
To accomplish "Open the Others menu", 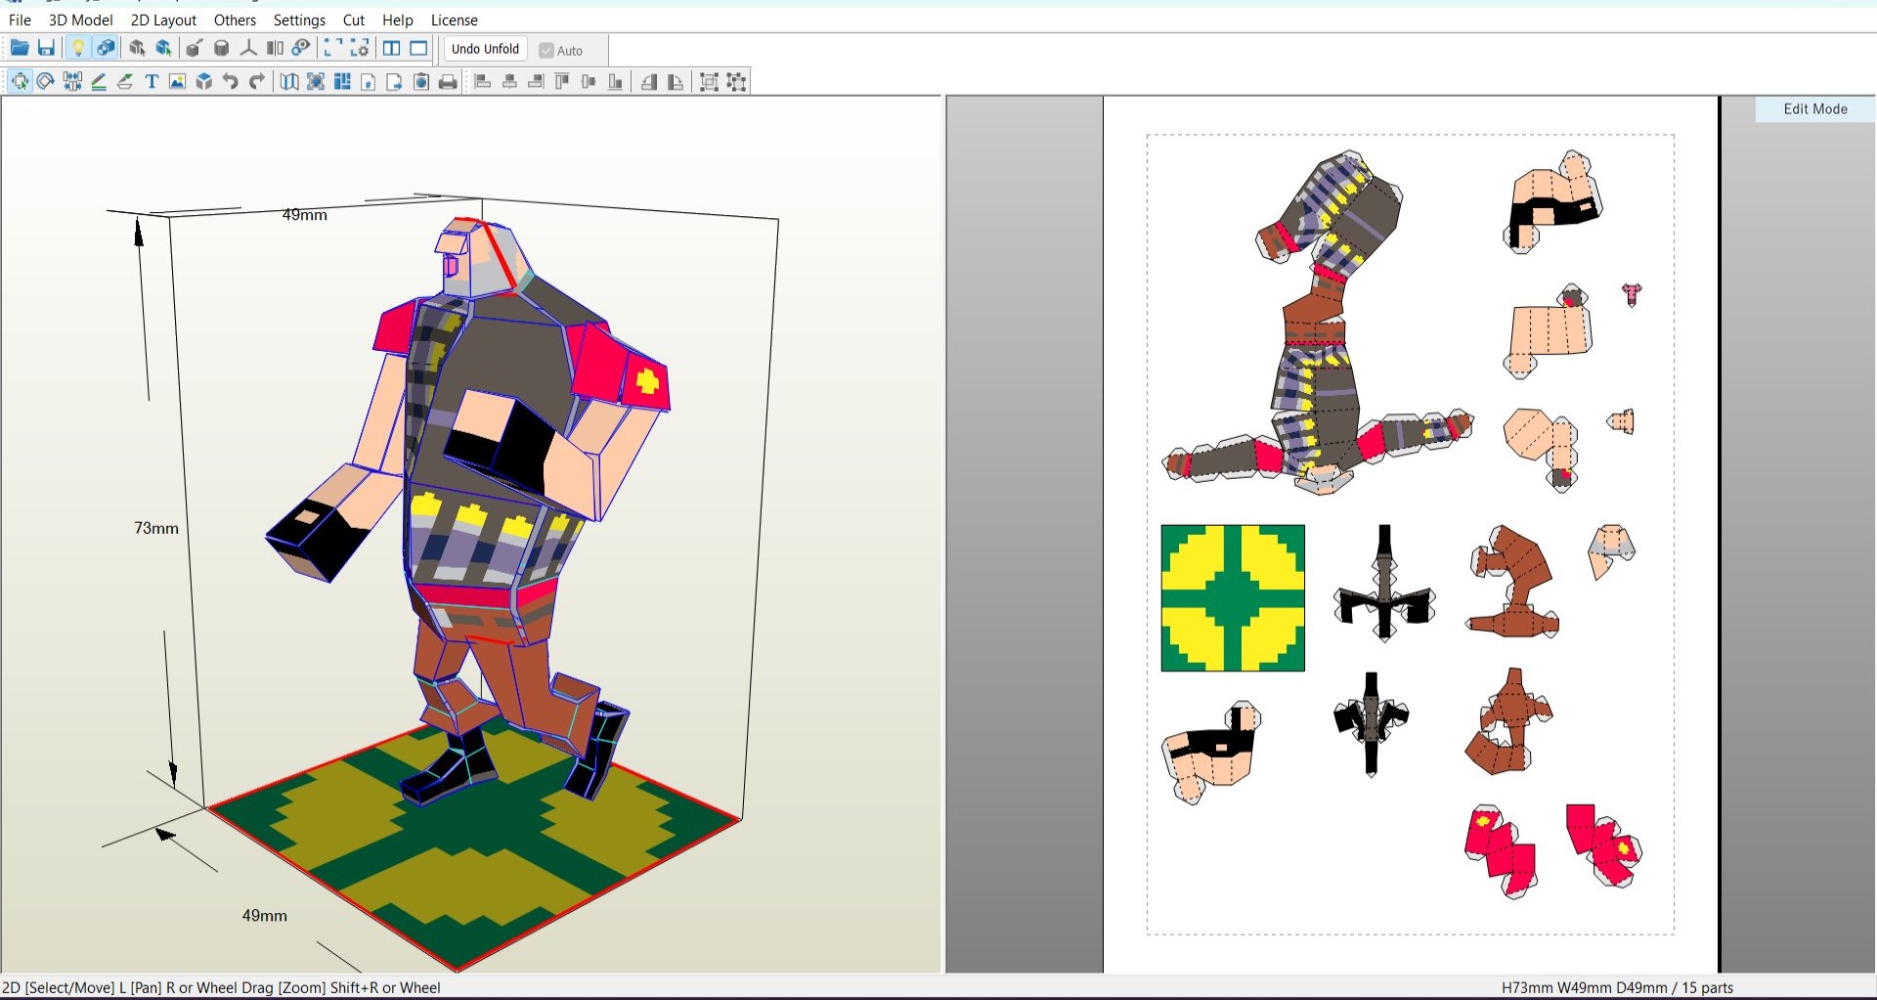I will click(235, 20).
